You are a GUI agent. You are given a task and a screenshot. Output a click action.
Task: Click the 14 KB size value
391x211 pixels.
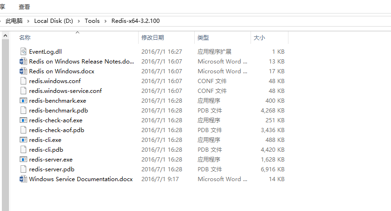point(277,179)
